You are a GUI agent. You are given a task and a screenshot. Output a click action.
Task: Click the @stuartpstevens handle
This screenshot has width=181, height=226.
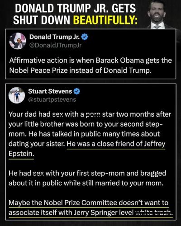click(52, 99)
